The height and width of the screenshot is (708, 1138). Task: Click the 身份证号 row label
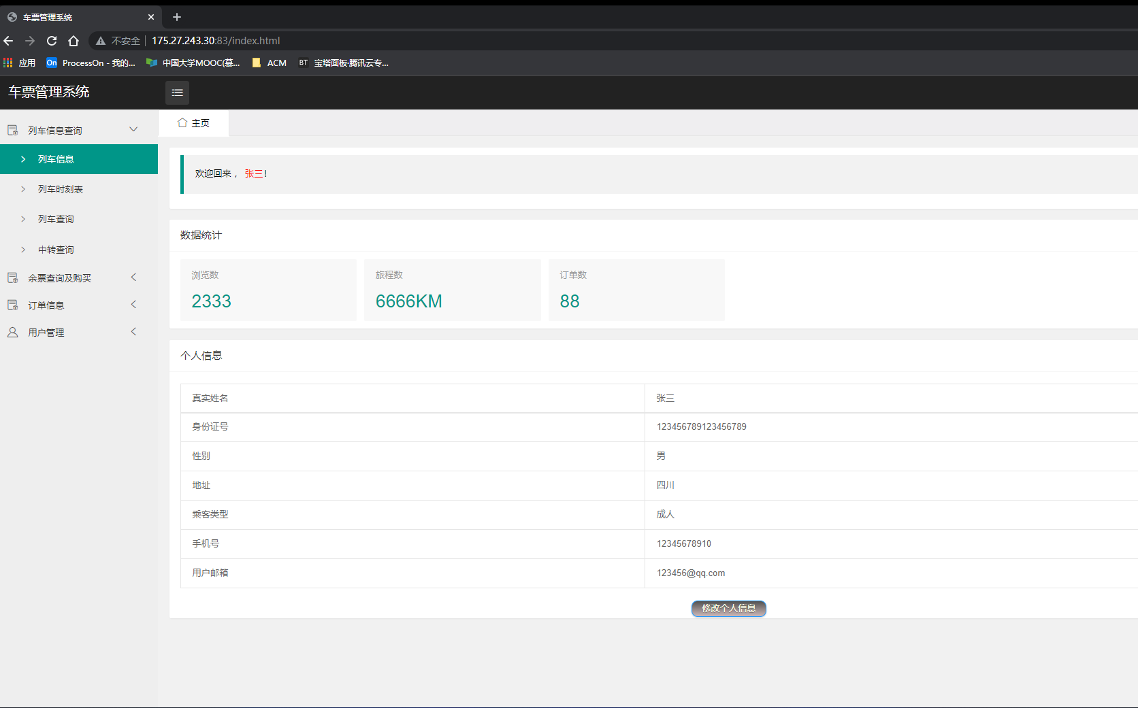210,426
